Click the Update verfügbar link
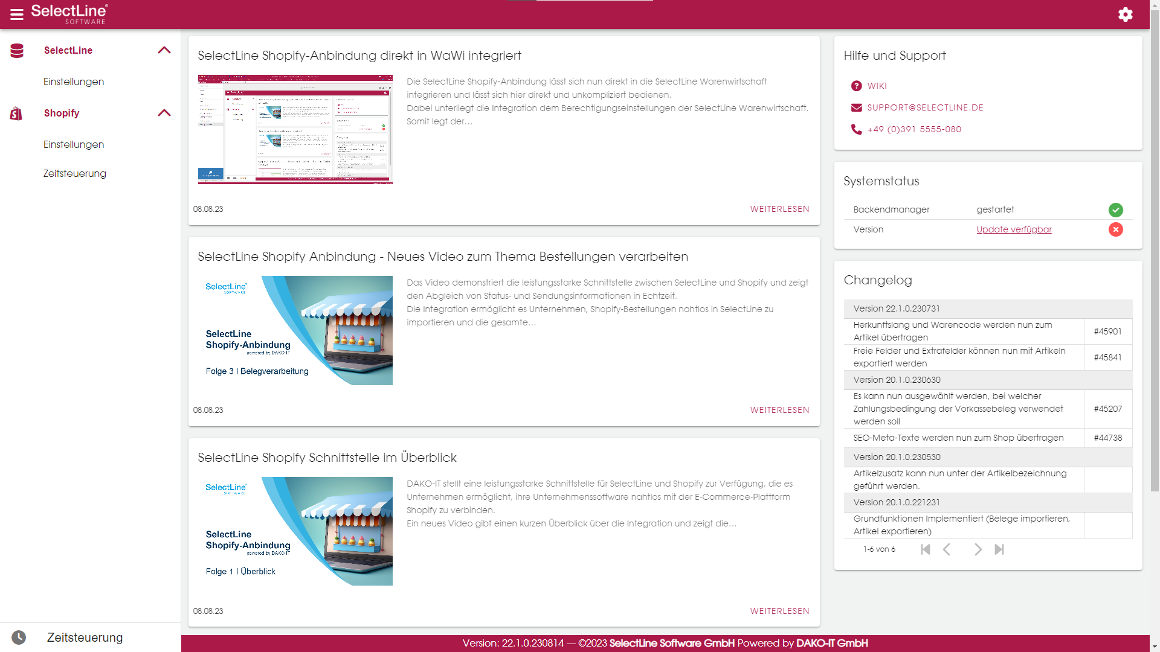Screen dimensions: 1160x652 [1014, 230]
